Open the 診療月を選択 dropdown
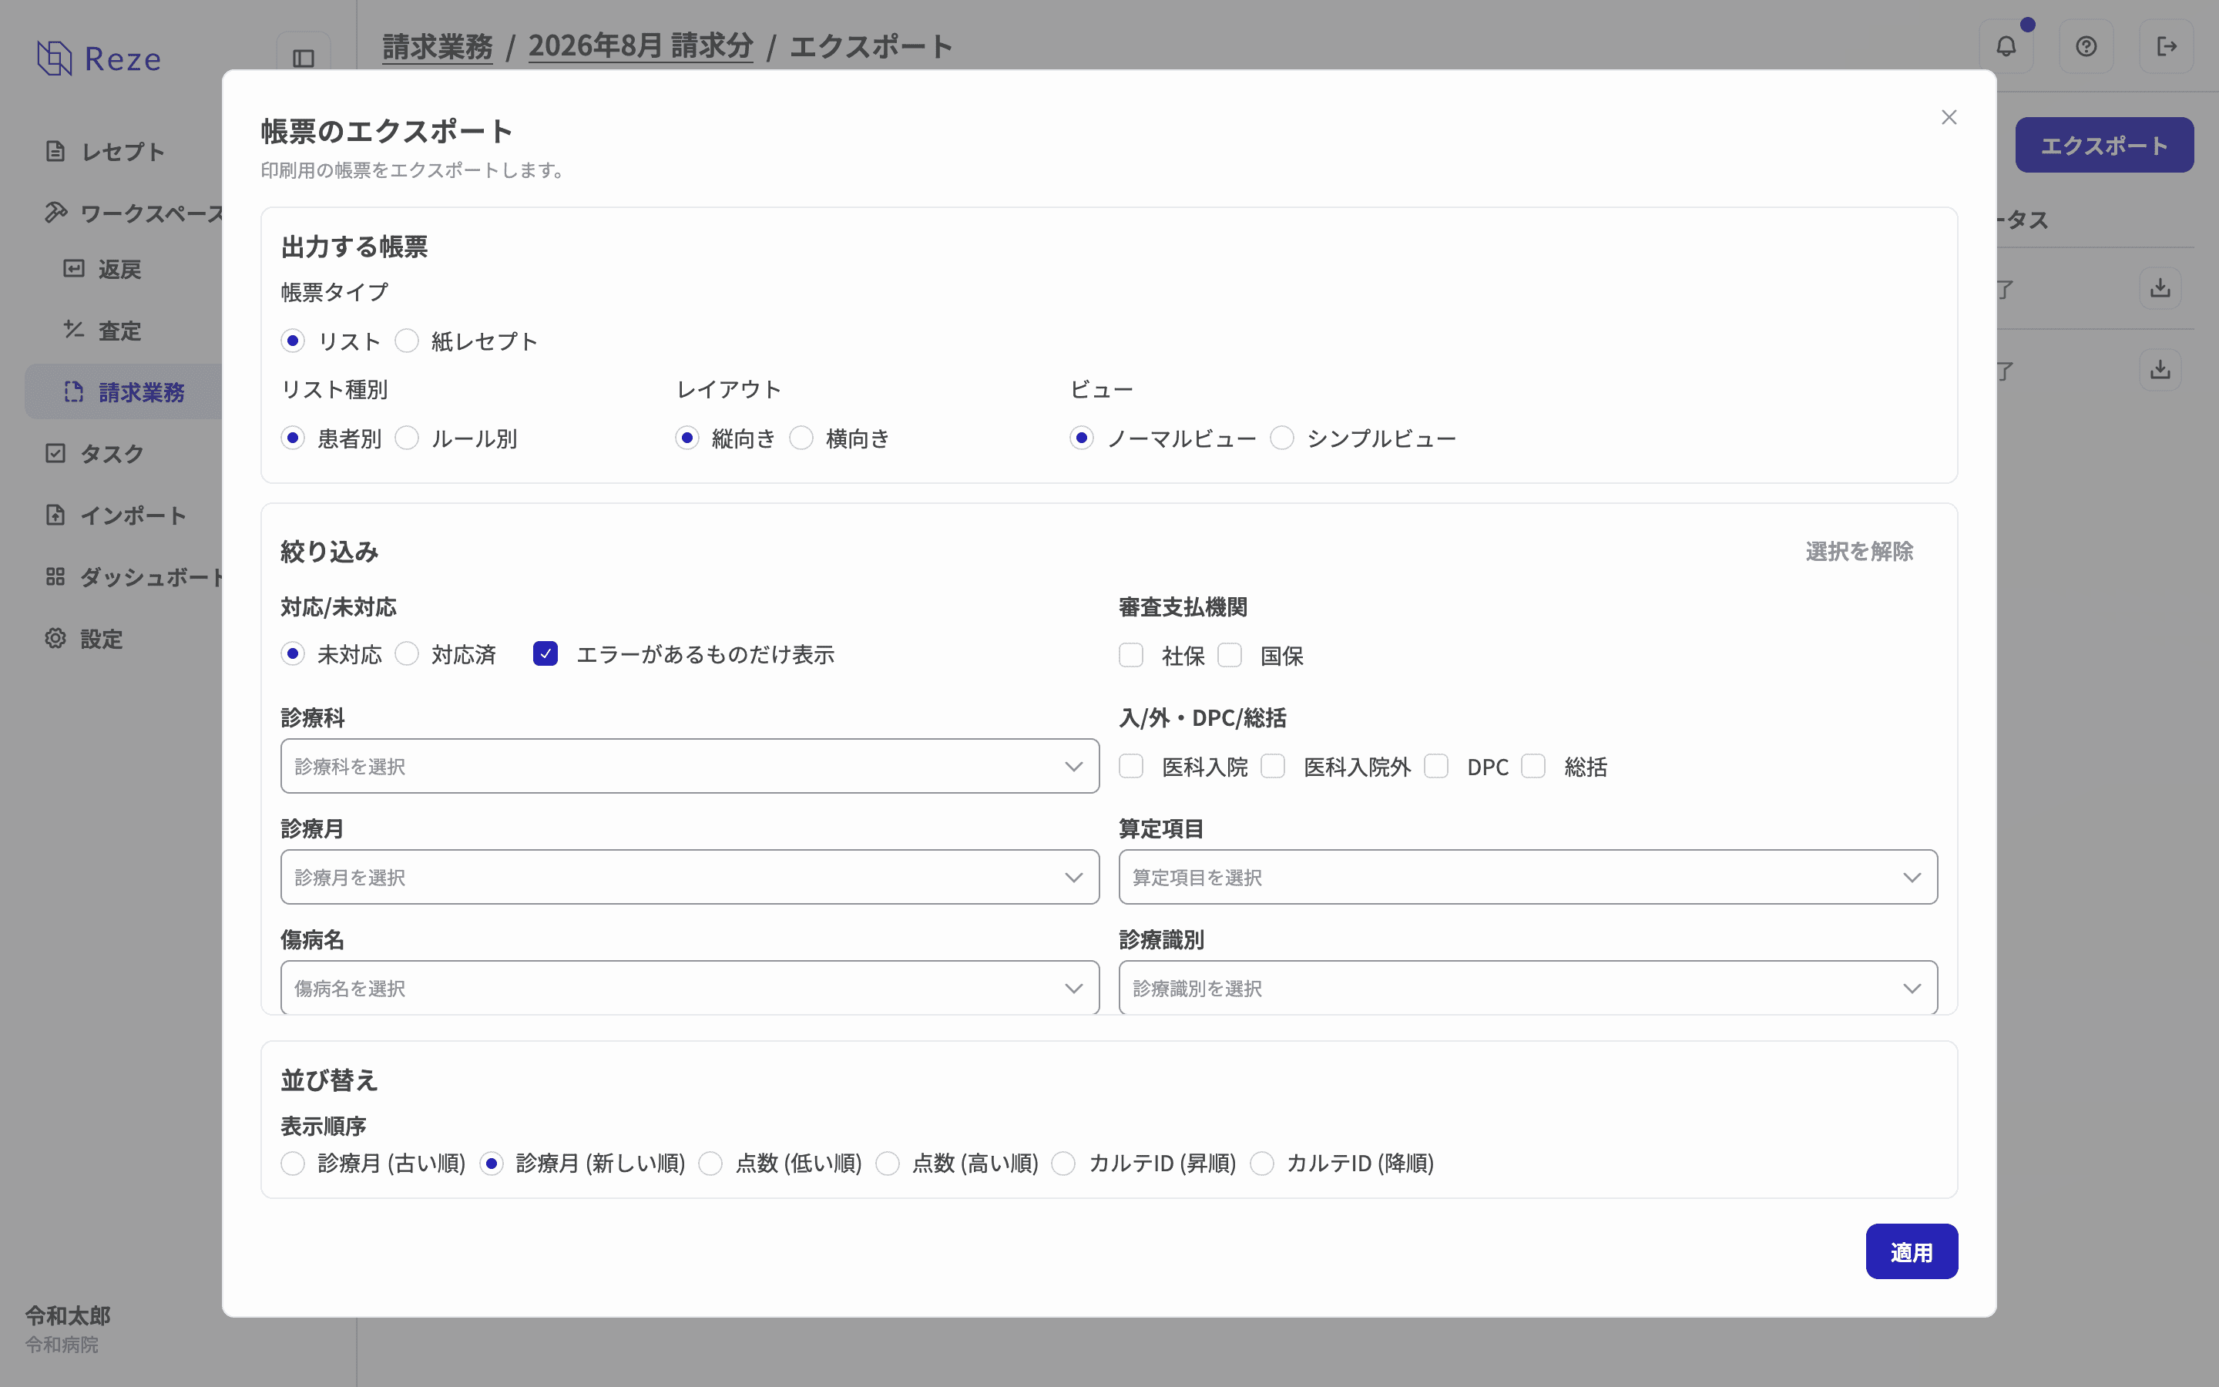 690,877
